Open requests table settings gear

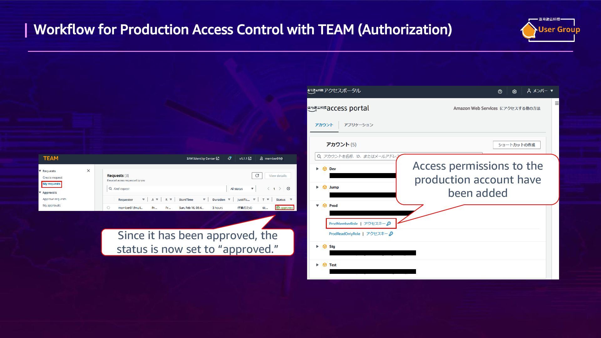pos(288,189)
